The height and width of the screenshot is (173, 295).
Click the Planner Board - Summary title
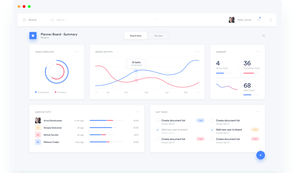[x=59, y=34]
